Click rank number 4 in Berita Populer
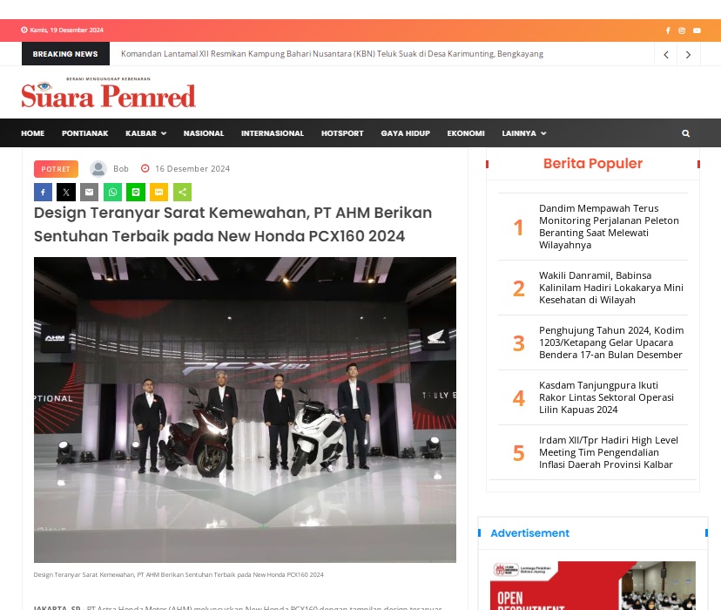Viewport: 721px width, 610px height. click(518, 398)
